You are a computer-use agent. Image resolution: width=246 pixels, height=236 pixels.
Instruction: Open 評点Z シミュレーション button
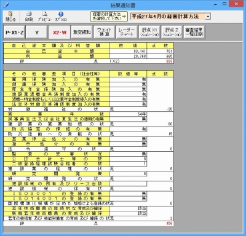[x=172, y=33]
